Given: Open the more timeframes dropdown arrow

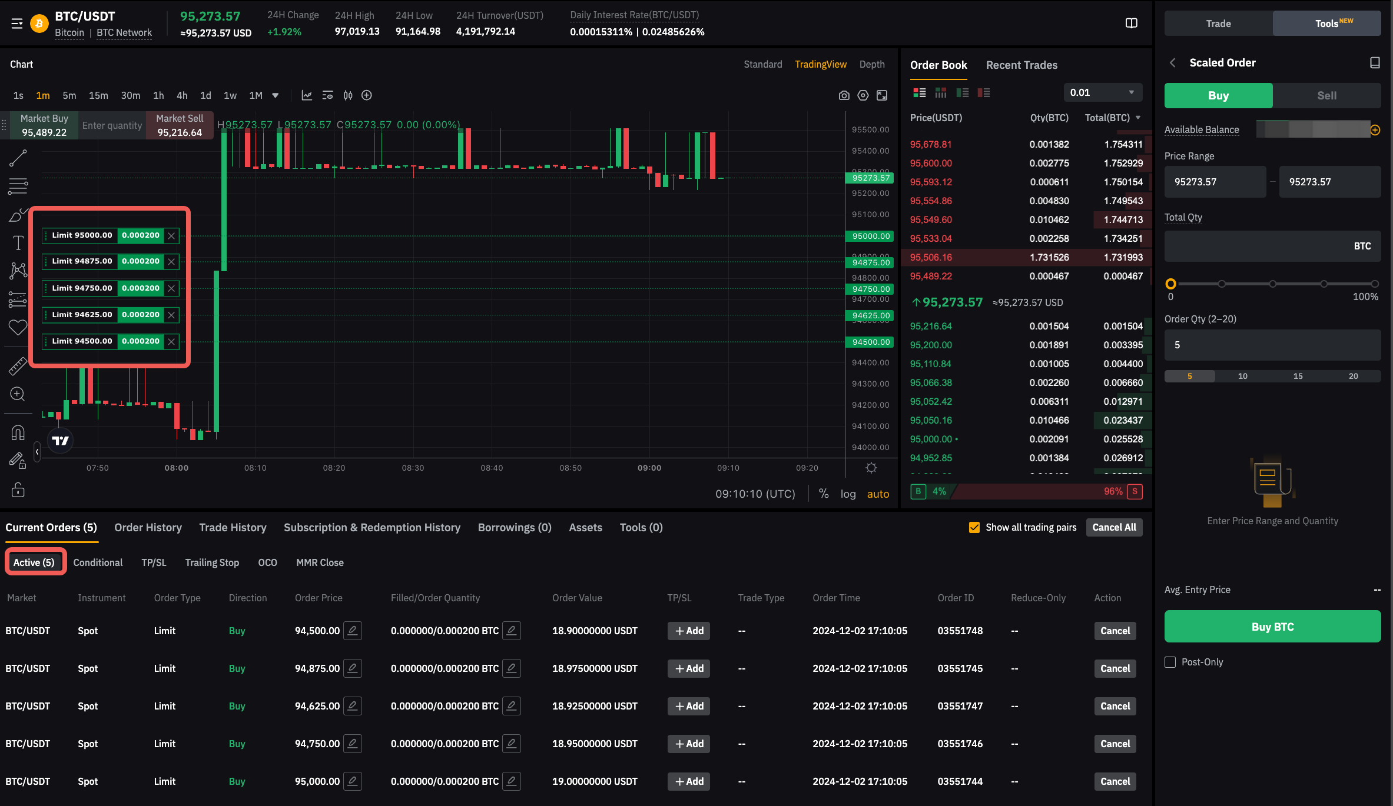Looking at the screenshot, I should point(275,95).
